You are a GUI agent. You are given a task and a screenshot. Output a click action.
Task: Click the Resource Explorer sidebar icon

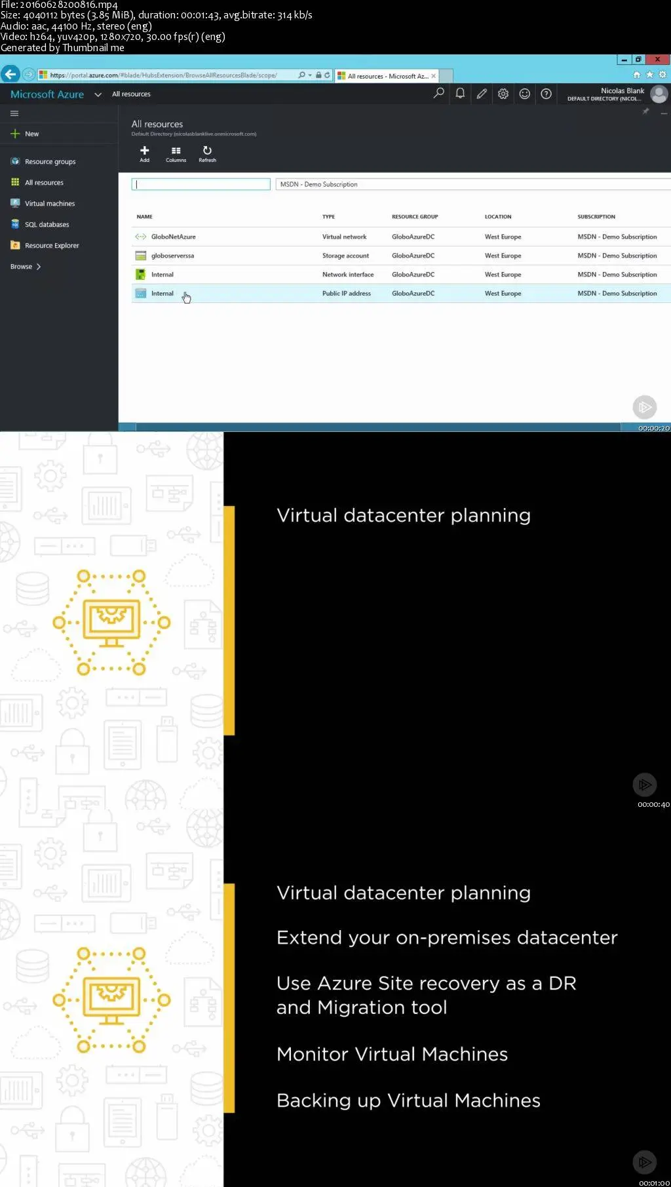pyautogui.click(x=15, y=245)
